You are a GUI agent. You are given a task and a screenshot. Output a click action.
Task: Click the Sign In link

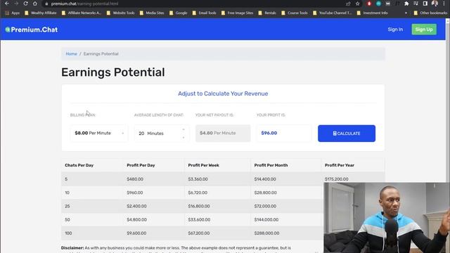pos(395,30)
